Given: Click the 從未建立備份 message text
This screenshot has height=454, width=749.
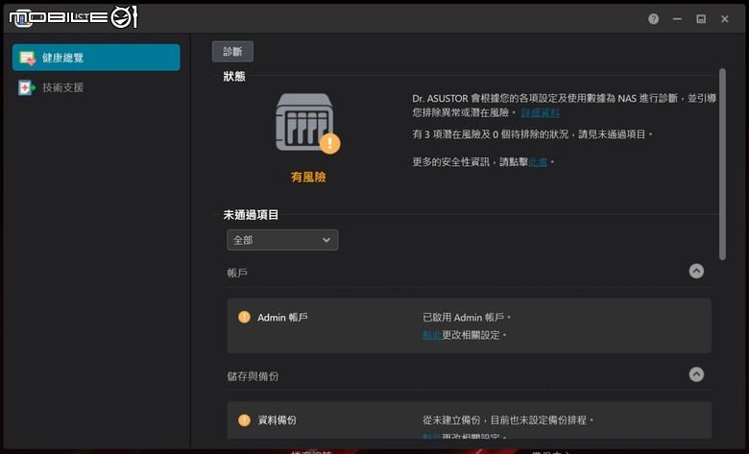Looking at the screenshot, I should point(508,420).
